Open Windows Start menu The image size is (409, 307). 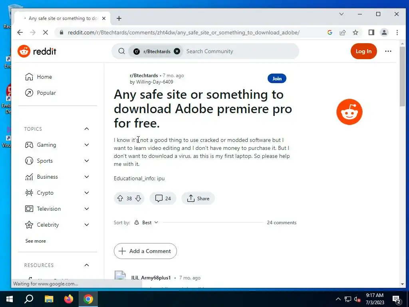point(9,299)
